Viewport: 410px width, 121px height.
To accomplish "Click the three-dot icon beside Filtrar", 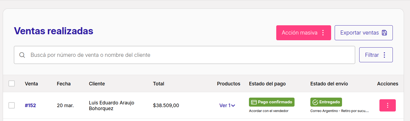I will (x=384, y=55).
